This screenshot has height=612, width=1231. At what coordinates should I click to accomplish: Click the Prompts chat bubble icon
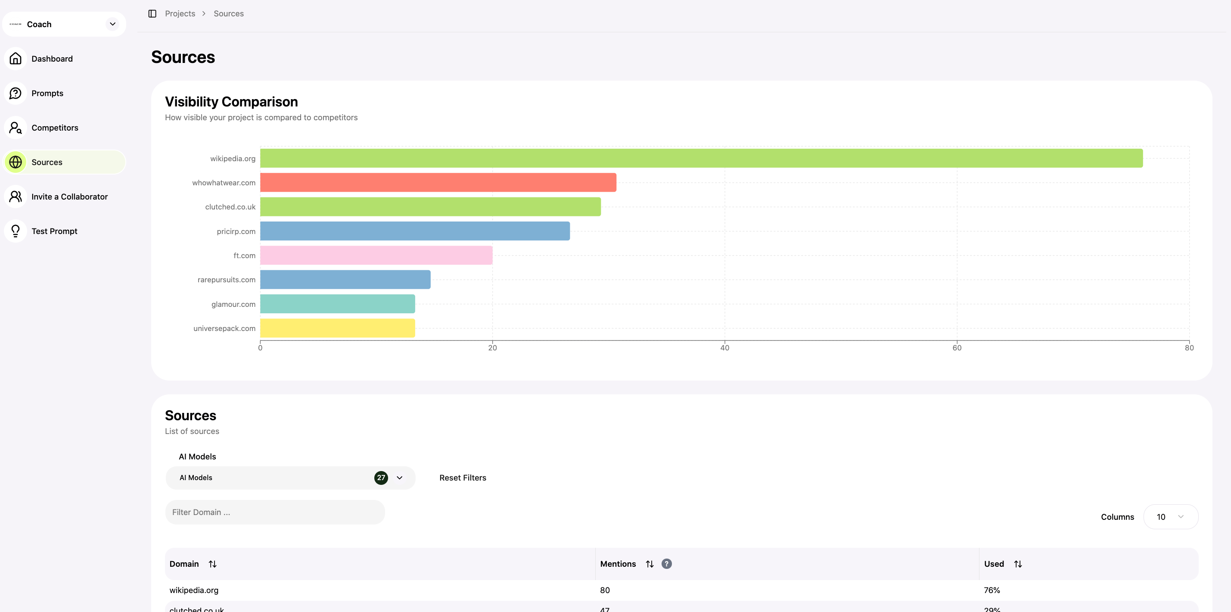[x=16, y=93]
